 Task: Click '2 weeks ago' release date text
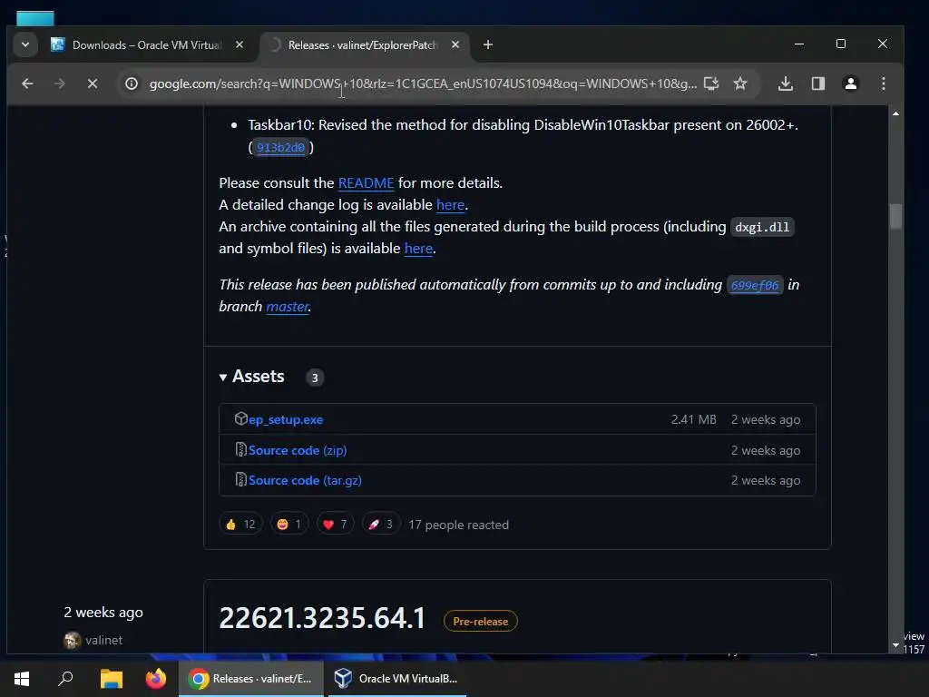click(x=103, y=613)
